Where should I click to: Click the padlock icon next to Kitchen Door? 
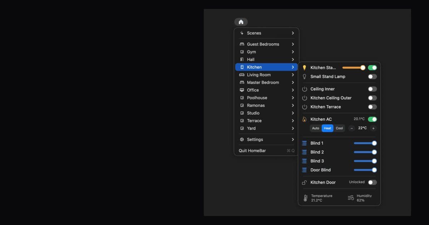pos(305,182)
